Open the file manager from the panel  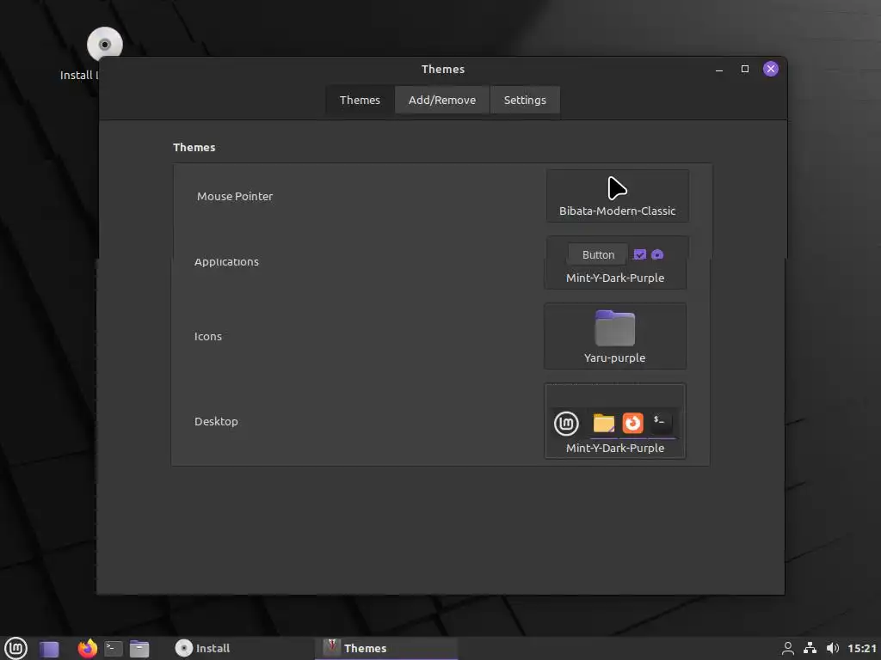139,649
